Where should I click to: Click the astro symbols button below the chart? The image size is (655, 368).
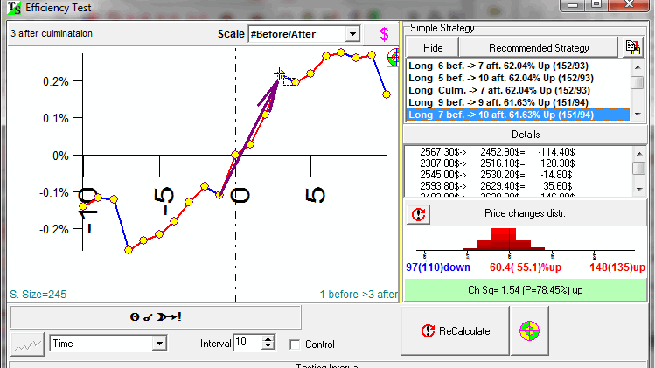point(155,316)
